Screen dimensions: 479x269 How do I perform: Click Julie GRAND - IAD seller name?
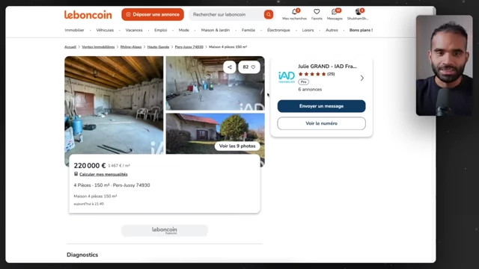click(x=327, y=67)
